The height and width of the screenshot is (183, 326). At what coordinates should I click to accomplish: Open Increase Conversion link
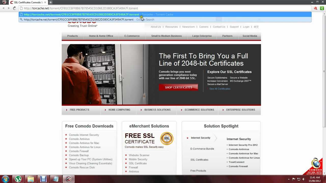point(218,81)
